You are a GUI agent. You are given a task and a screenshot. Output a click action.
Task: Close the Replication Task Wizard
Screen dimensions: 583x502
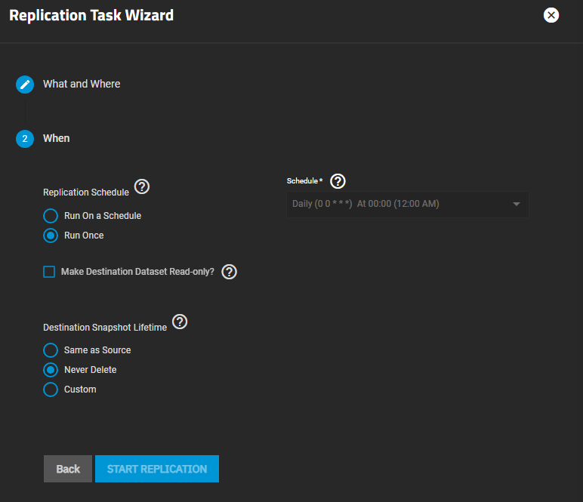[551, 15]
